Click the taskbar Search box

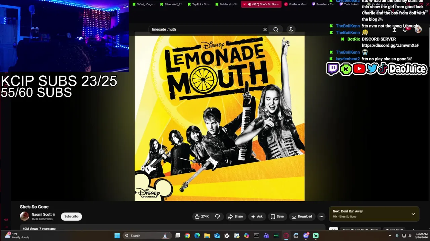tap(146, 236)
